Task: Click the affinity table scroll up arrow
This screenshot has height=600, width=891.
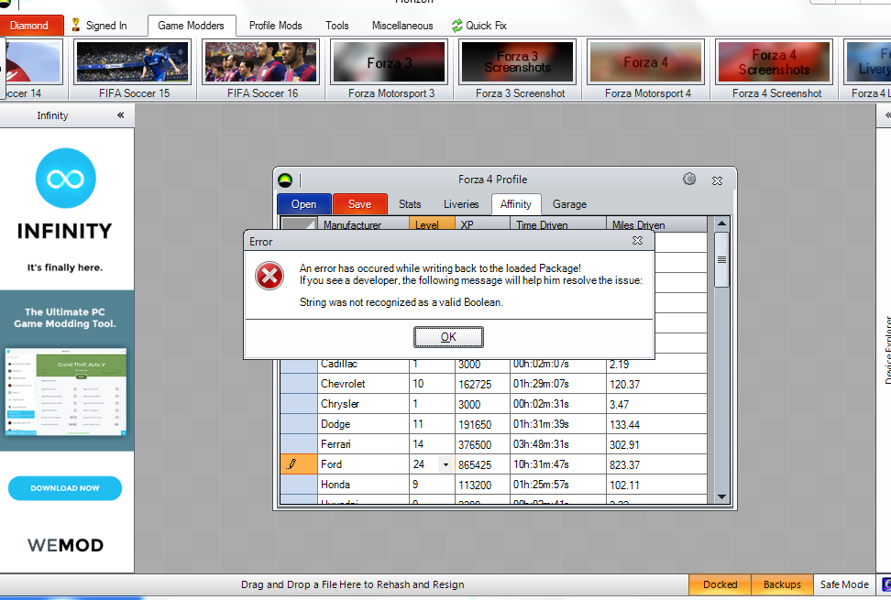Action: [x=721, y=224]
